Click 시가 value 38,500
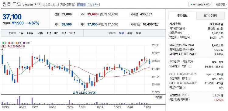Image resolution: width=228 pixels, height=111 pixels. (x=67, y=24)
